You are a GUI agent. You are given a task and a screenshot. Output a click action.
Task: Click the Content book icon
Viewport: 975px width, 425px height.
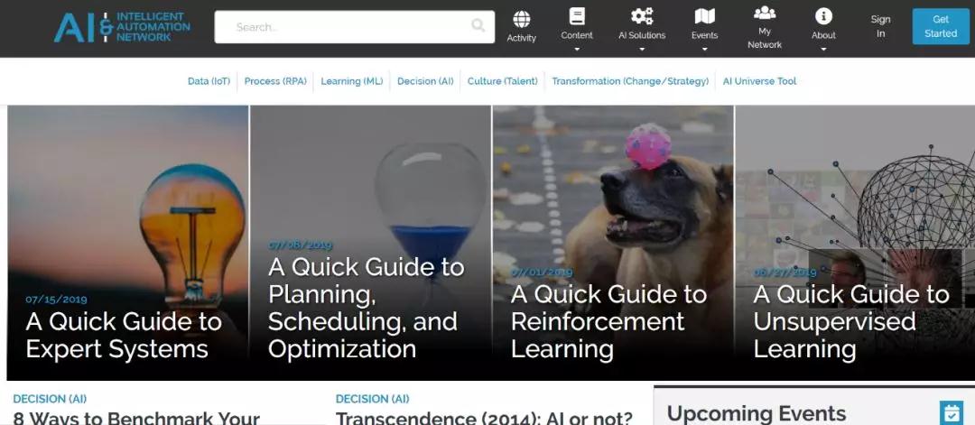(577, 16)
